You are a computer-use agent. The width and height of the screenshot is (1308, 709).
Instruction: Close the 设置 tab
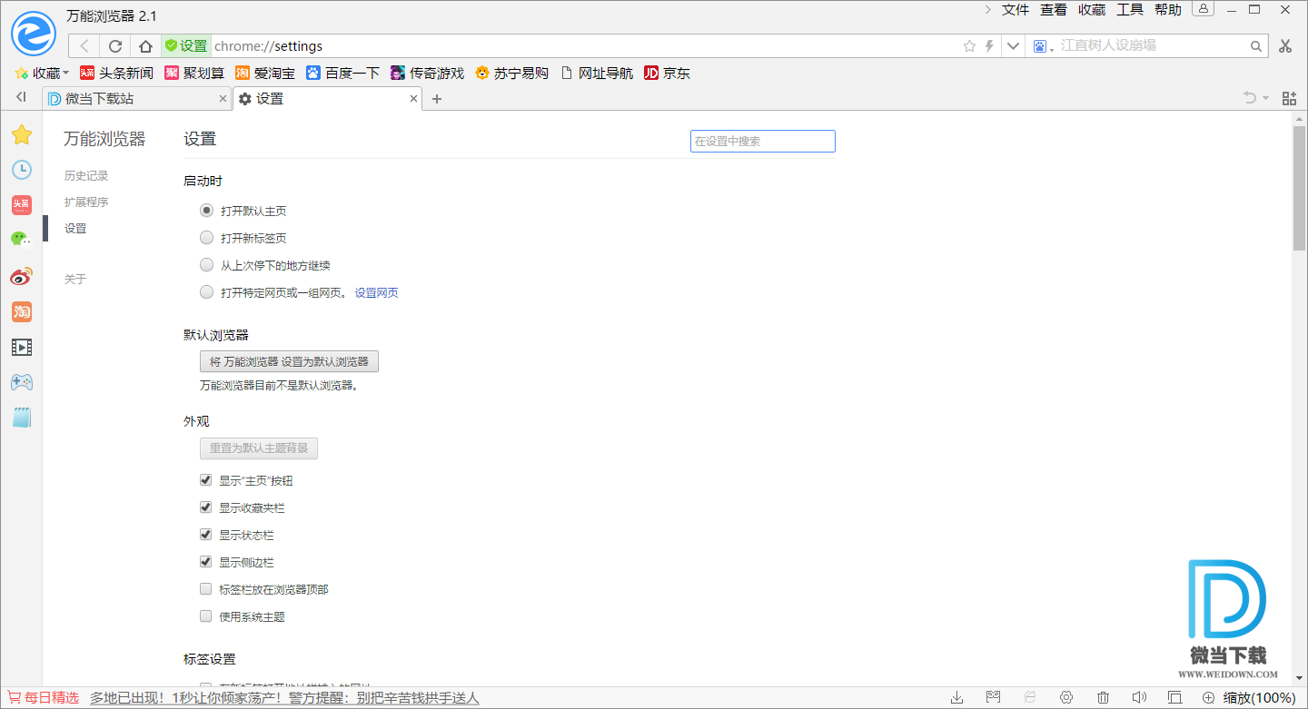(413, 99)
